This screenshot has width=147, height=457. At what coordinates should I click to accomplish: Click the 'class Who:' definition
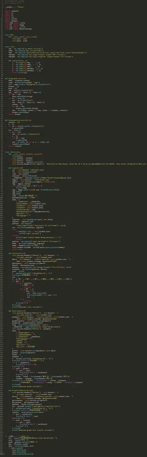[x=9, y=35]
